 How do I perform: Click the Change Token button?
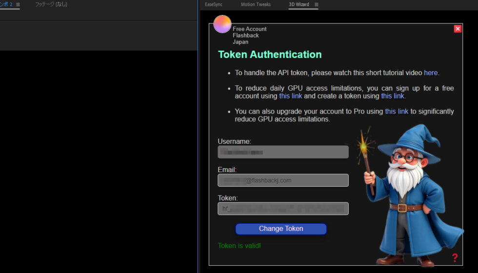point(281,229)
